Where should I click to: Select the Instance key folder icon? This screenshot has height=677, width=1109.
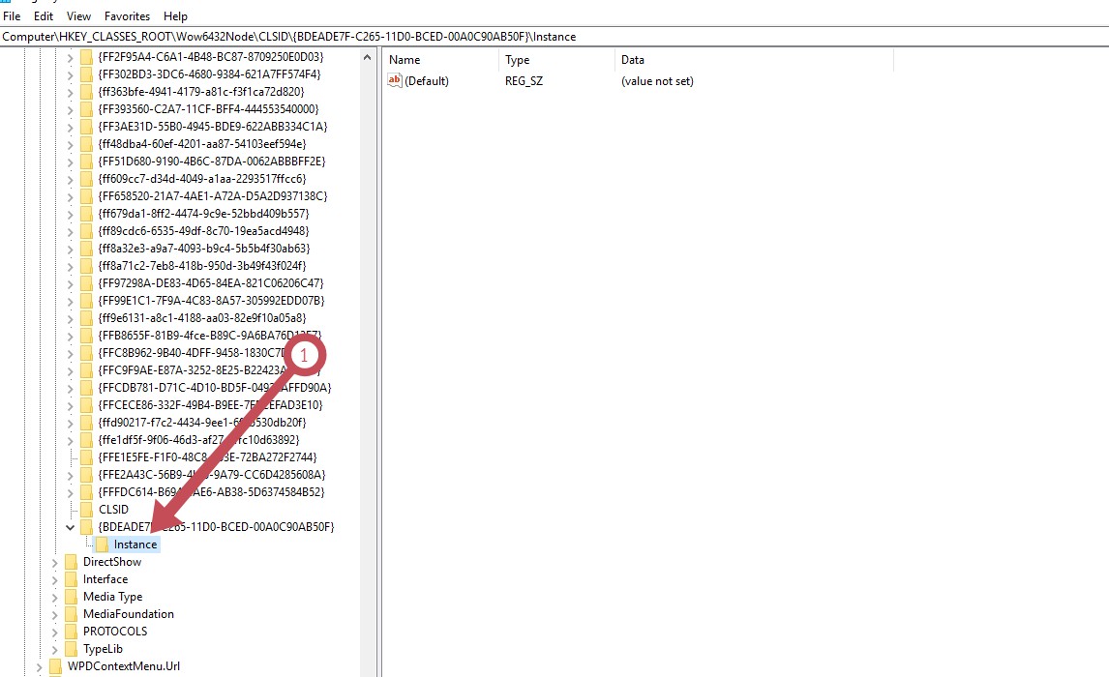click(x=103, y=545)
